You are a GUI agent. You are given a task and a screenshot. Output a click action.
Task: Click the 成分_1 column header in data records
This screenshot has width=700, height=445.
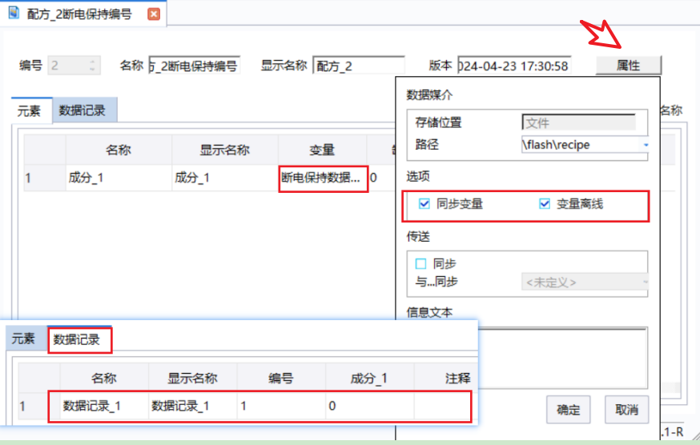[x=370, y=378]
